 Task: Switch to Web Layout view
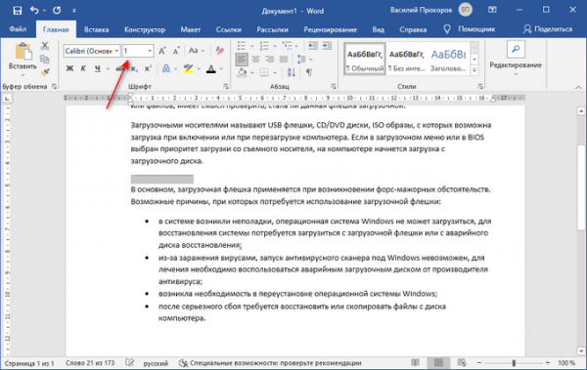(x=462, y=362)
